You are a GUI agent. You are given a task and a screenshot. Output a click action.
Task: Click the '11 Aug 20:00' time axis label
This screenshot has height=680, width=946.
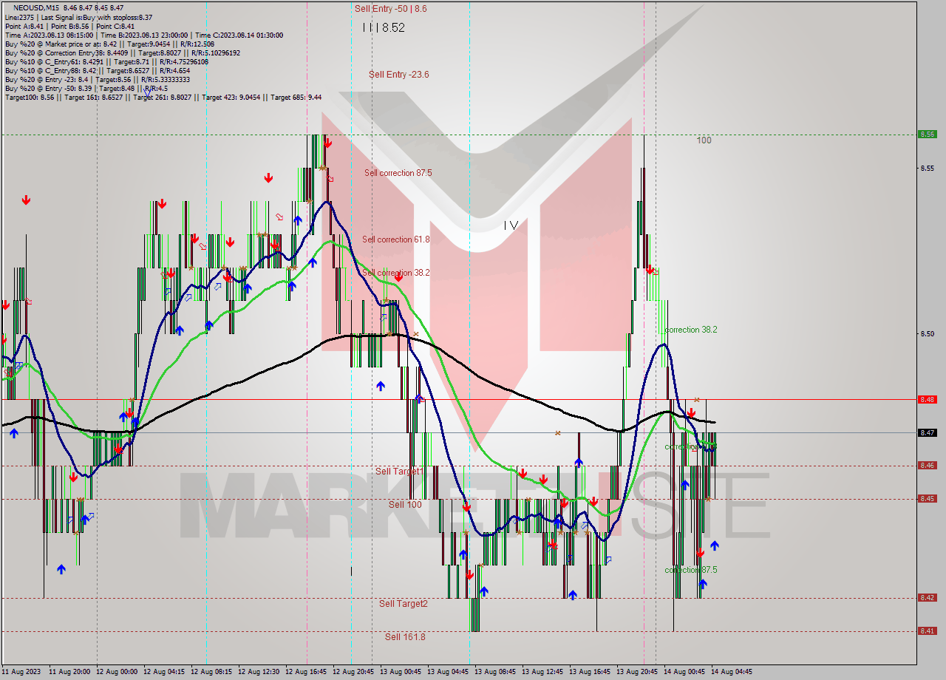69,672
